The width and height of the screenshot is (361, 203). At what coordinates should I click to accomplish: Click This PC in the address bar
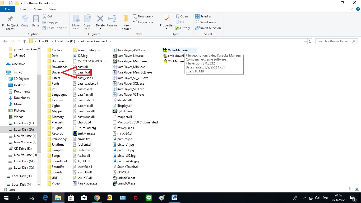click(x=44, y=41)
